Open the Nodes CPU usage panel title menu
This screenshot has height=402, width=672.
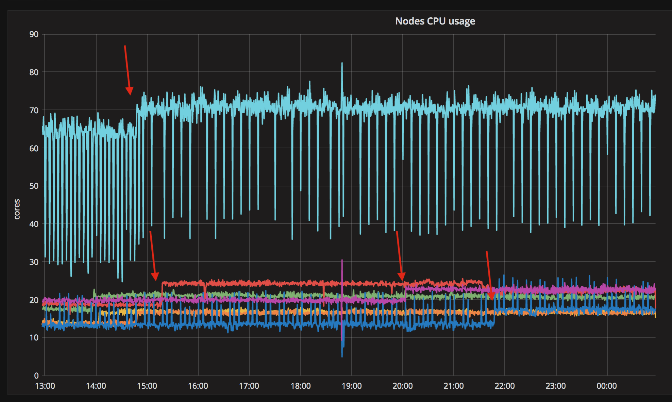click(435, 21)
